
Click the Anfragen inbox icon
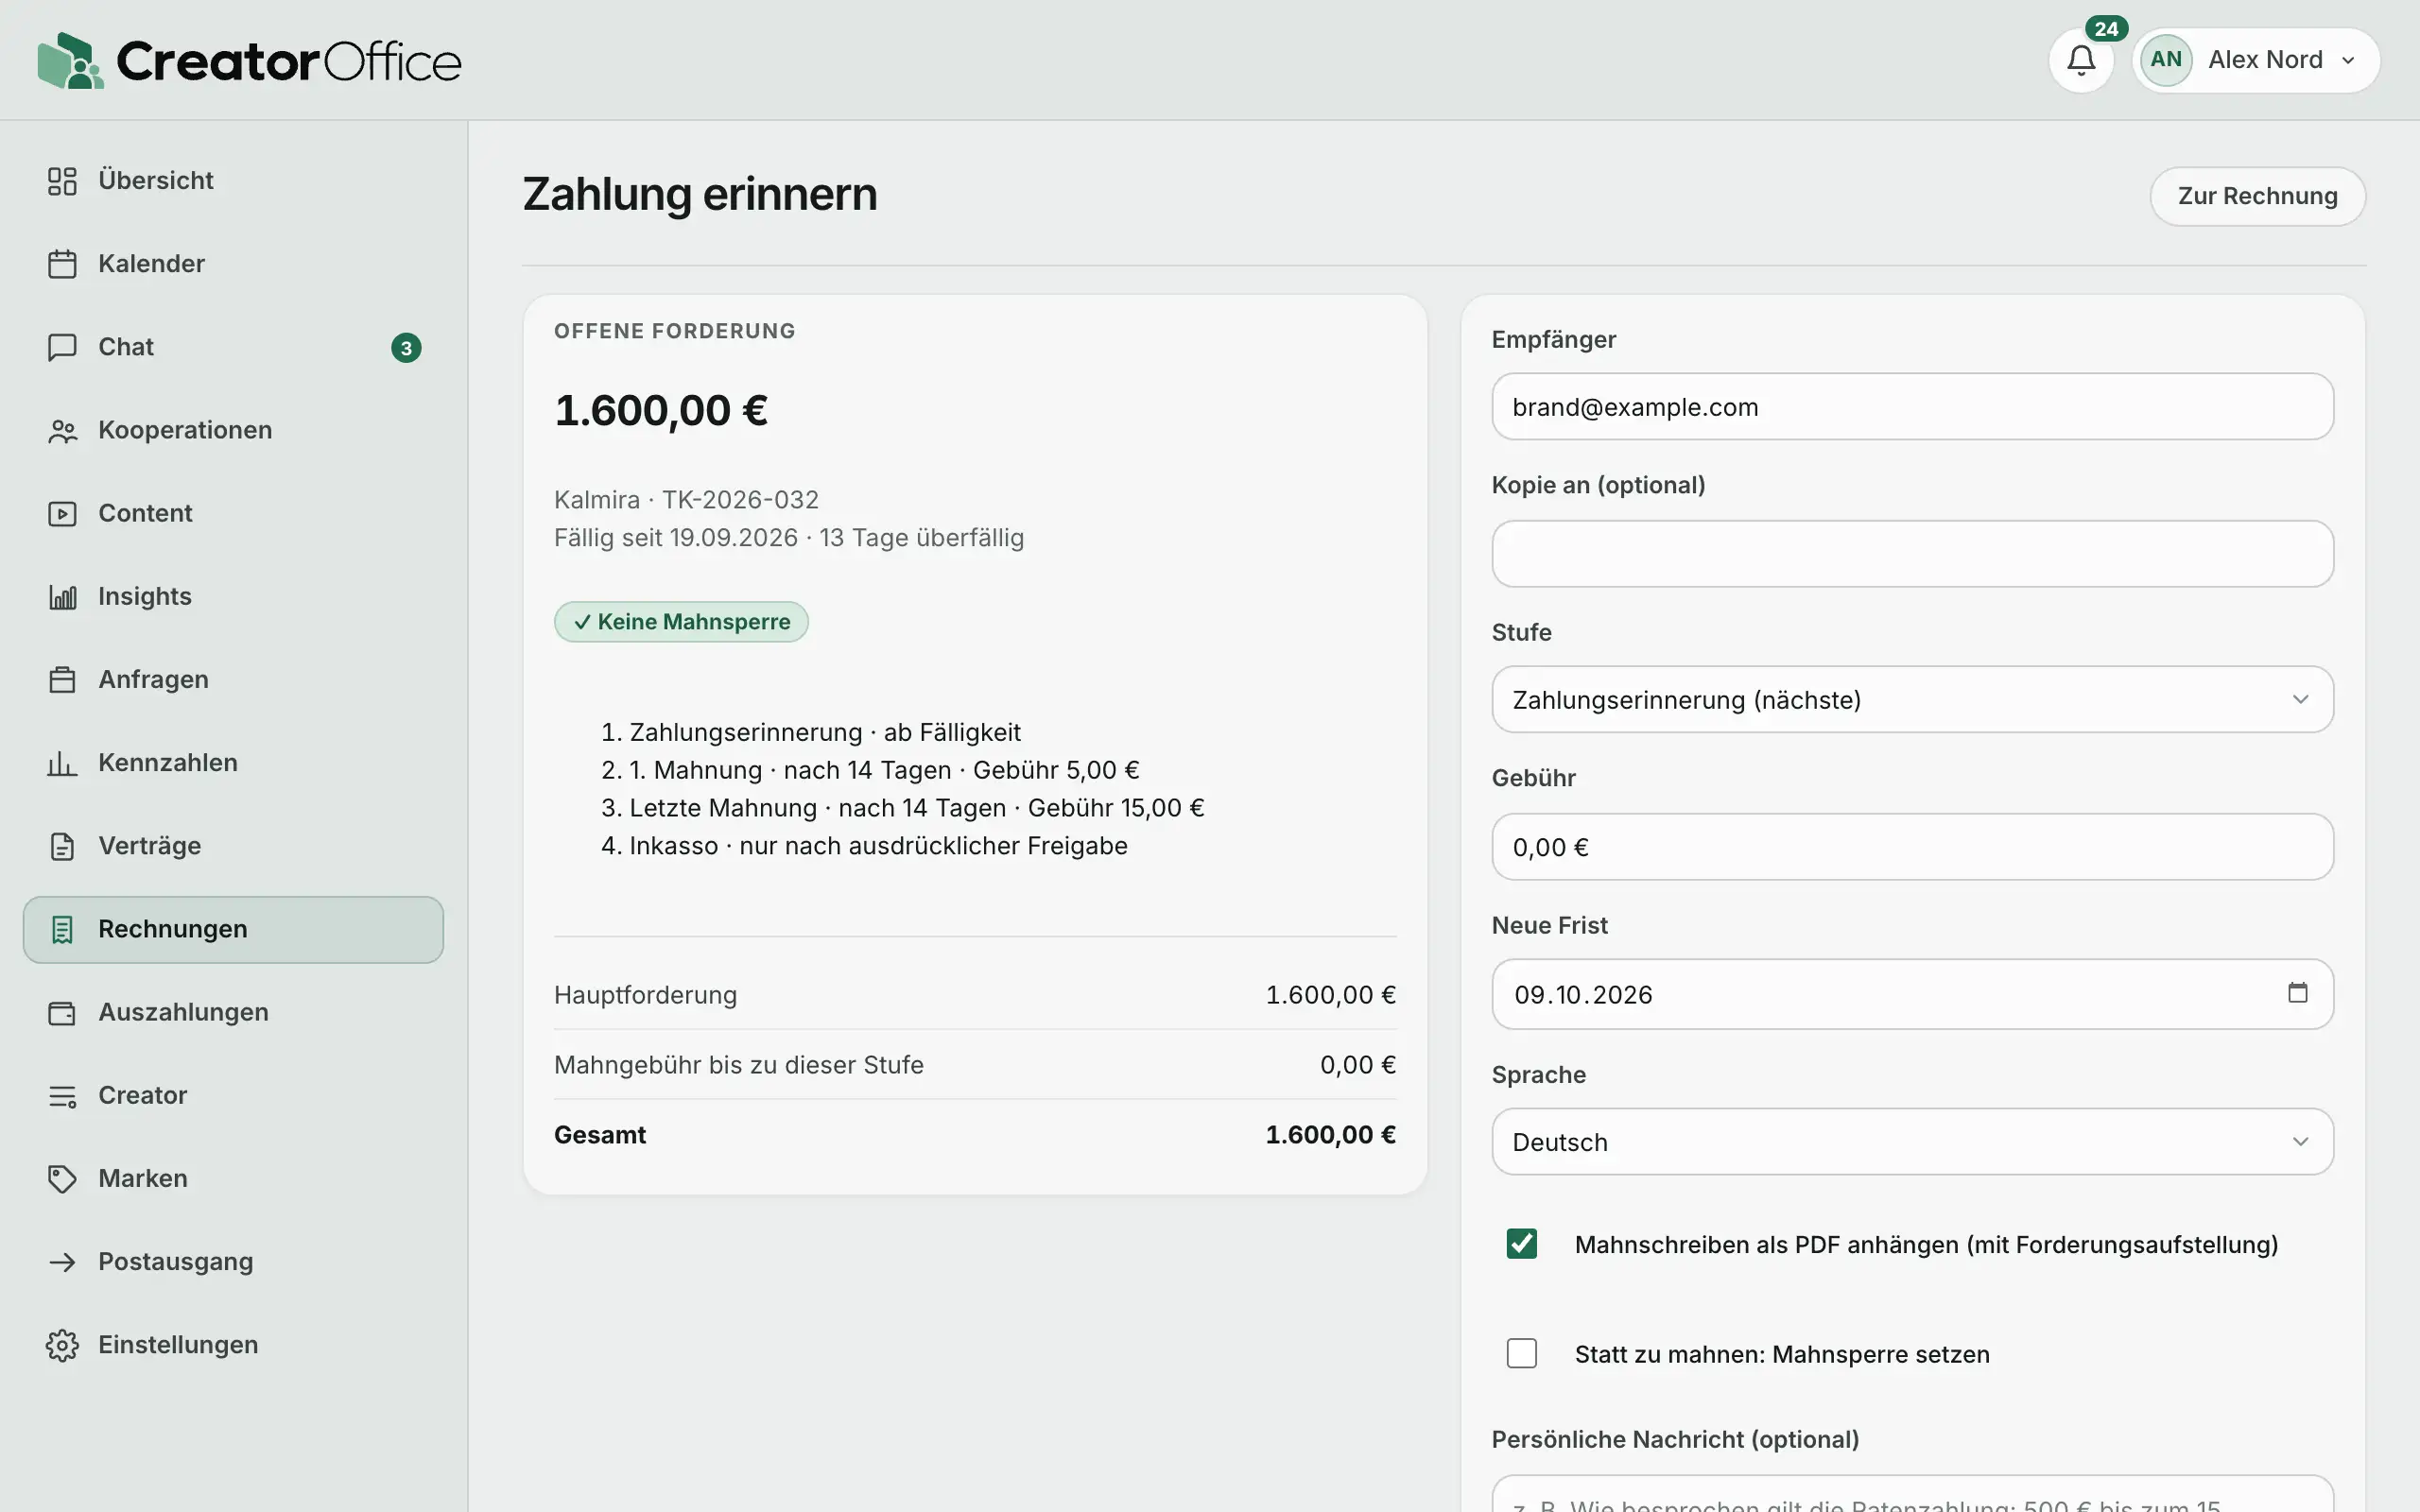click(62, 679)
